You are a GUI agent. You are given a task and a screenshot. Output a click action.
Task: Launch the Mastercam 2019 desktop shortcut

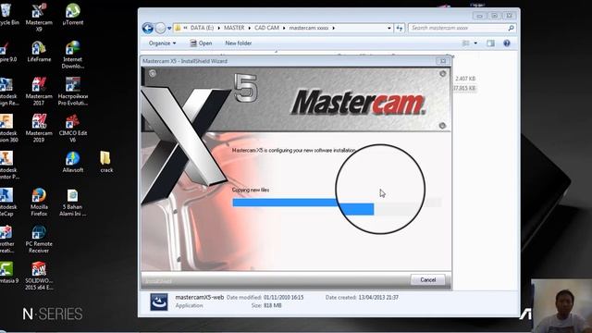pos(39,128)
